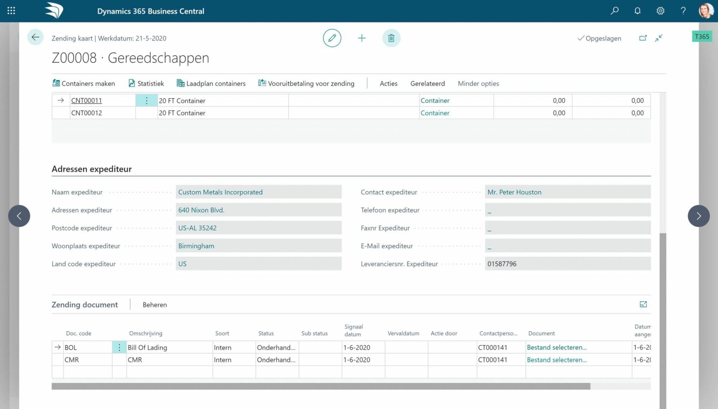
Task: Open the settings gear
Action: pyautogui.click(x=660, y=11)
